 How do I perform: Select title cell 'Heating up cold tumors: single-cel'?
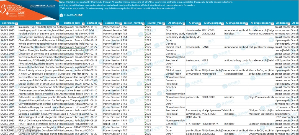[38, 30]
